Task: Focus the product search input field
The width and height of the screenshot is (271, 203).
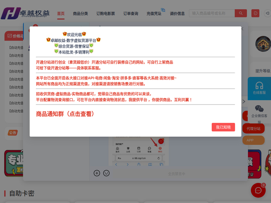Action: [x=212, y=13]
